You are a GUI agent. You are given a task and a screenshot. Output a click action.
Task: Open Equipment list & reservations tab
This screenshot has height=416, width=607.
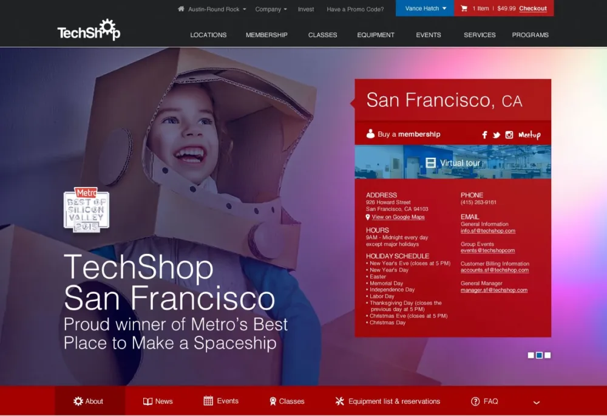tap(388, 401)
